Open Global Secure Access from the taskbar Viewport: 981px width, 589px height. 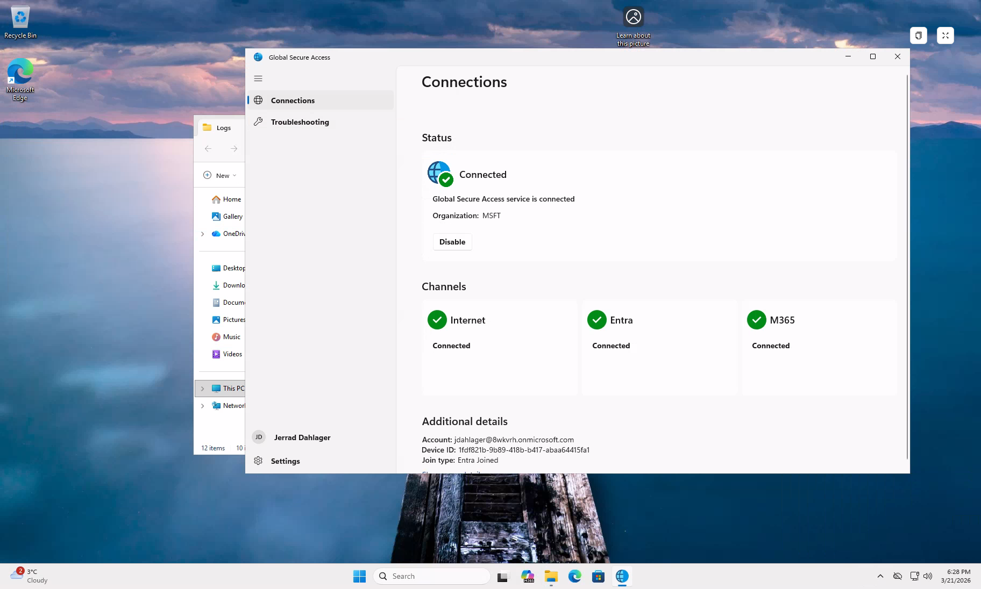tap(622, 576)
